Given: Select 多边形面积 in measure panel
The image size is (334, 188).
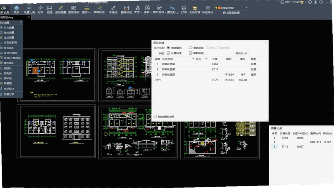Looking at the screenshot, I should 10,53.
